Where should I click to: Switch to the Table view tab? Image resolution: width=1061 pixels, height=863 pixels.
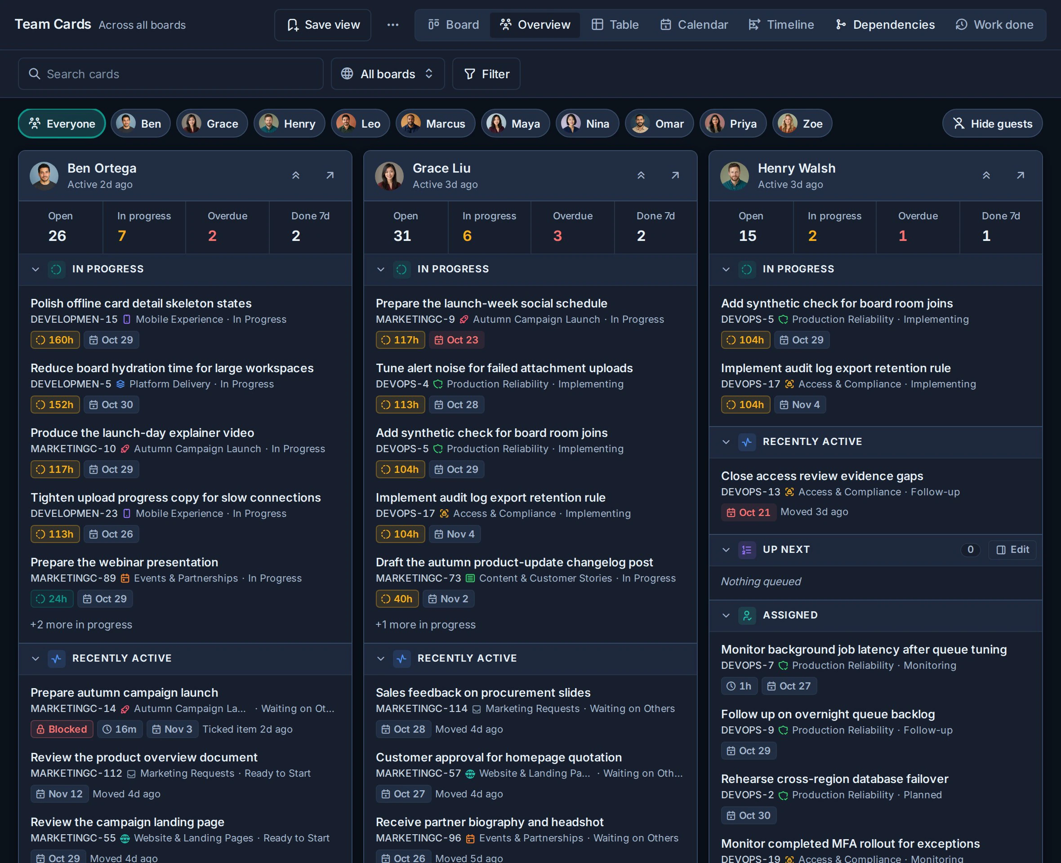point(615,25)
